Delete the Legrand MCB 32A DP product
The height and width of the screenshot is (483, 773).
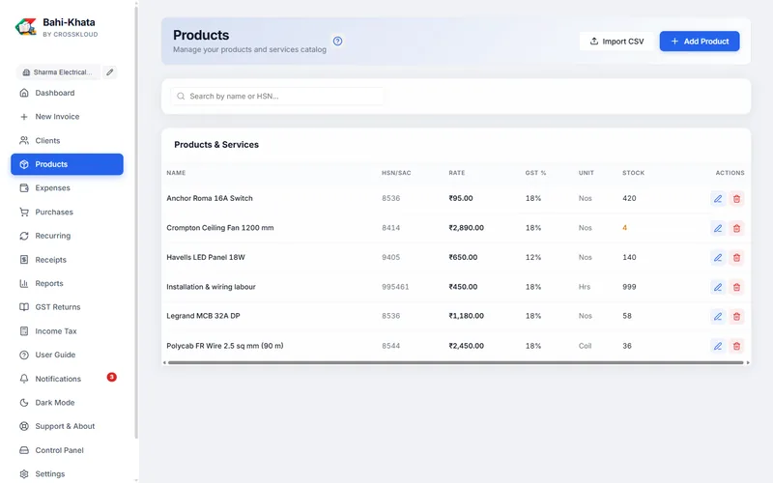pos(736,317)
